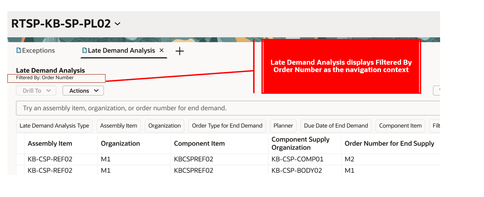Click KBCSPREF02 in the KB-CSP-COMP01 row
This screenshot has height=197, width=484.
point(194,159)
